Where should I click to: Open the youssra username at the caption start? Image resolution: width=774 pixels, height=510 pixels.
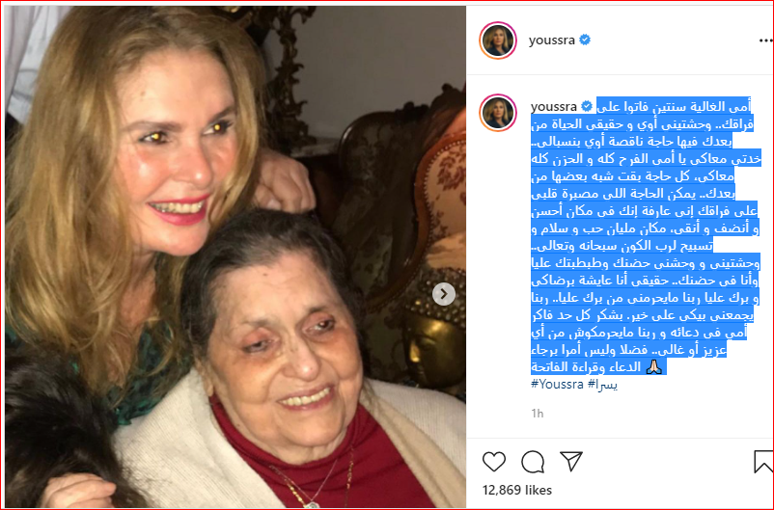tap(553, 107)
